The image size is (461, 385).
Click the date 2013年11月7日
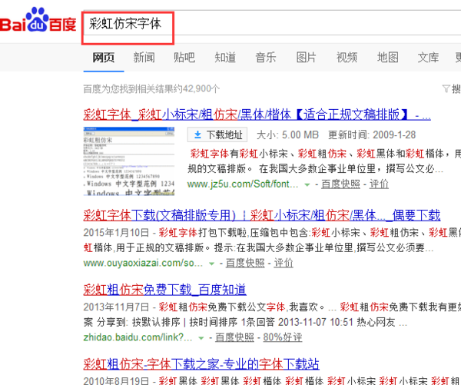(117, 307)
